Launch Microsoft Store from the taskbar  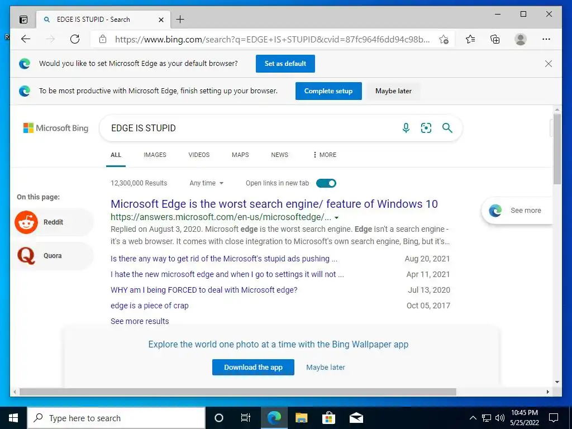(x=328, y=418)
